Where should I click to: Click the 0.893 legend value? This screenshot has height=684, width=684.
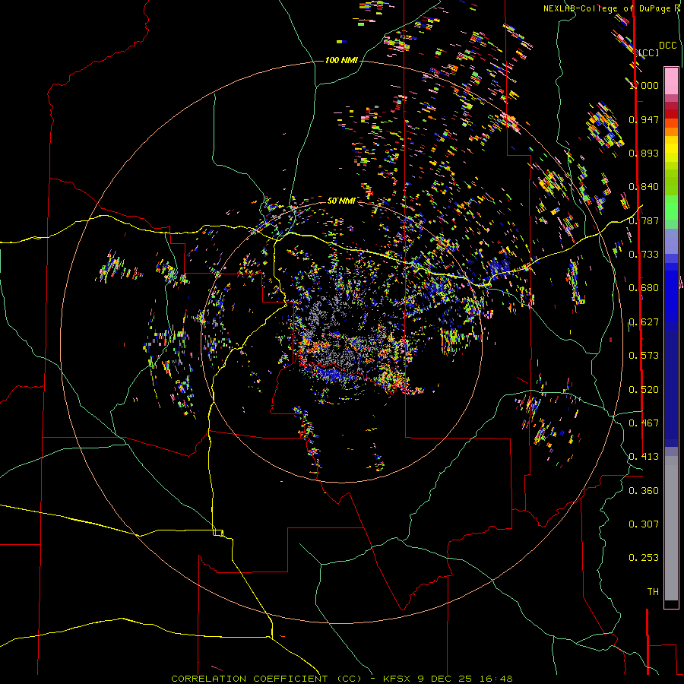pyautogui.click(x=644, y=153)
